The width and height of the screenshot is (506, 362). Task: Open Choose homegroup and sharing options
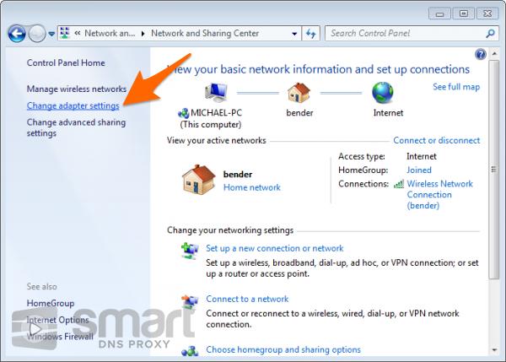pyautogui.click(x=283, y=349)
